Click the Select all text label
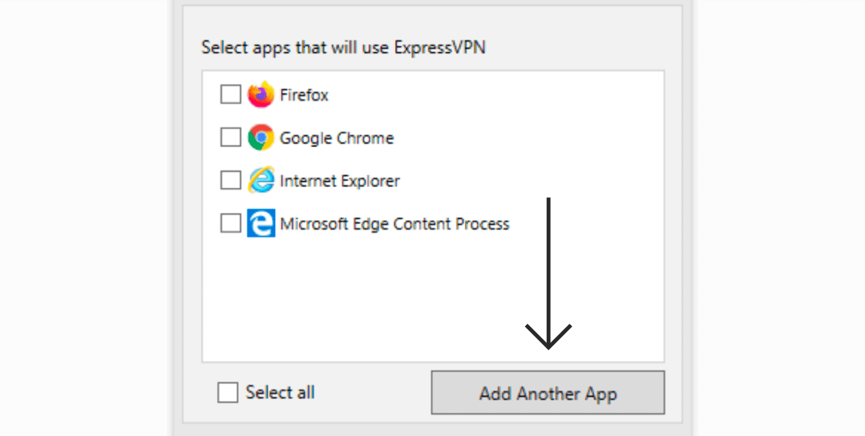Image resolution: width=865 pixels, height=436 pixels. (x=280, y=392)
